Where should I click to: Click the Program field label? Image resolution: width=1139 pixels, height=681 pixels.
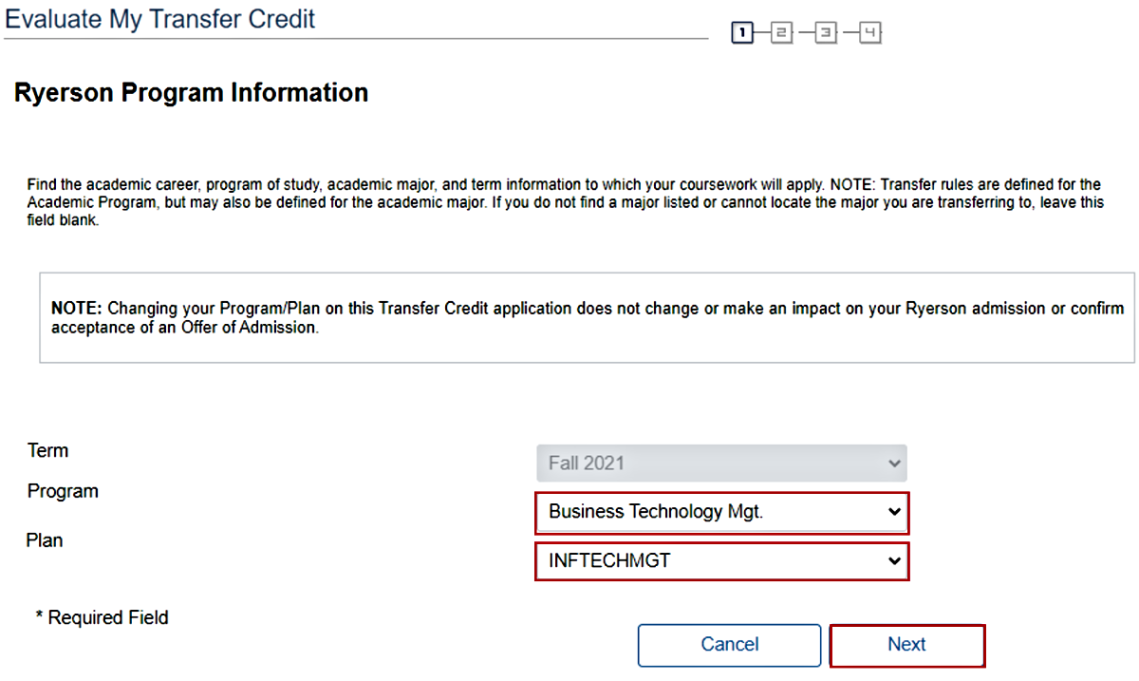tap(63, 491)
